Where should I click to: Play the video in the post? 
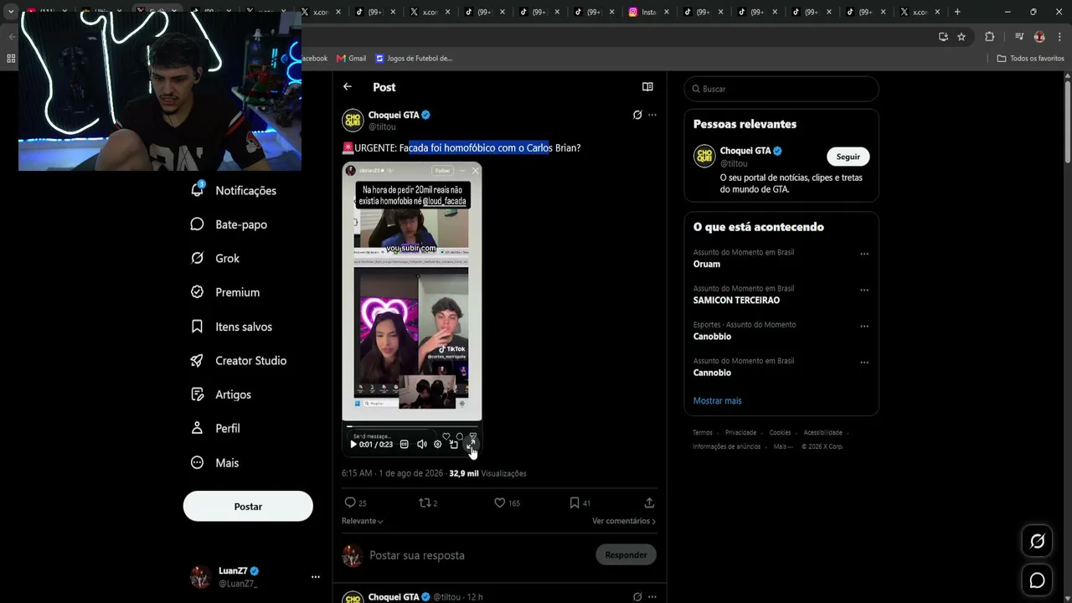tap(353, 445)
